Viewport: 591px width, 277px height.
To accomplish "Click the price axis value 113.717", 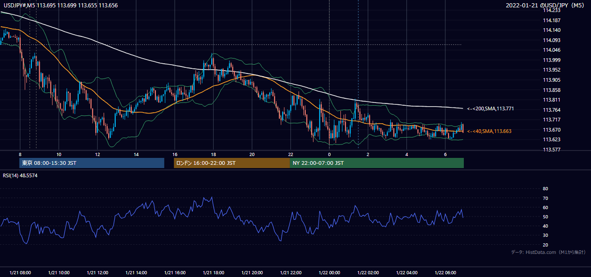I will [551, 120].
